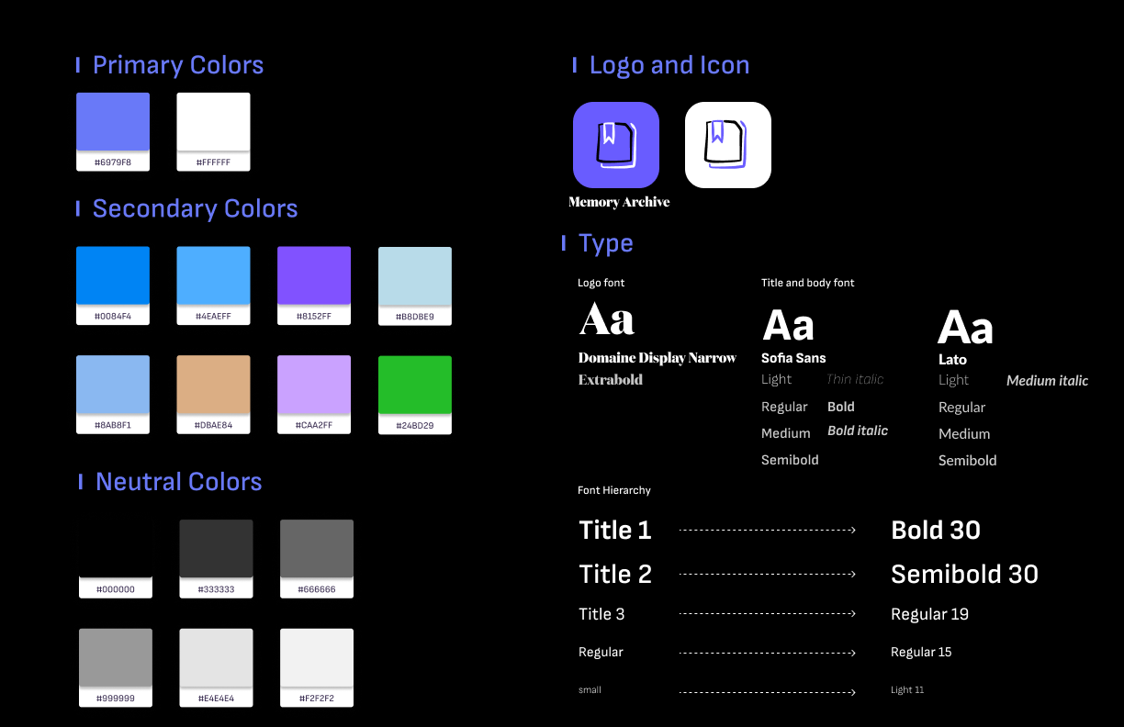
Task: Click the Font Hierarchy label
Action: coord(614,490)
